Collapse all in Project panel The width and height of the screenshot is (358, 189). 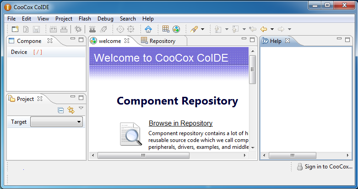(x=60, y=110)
